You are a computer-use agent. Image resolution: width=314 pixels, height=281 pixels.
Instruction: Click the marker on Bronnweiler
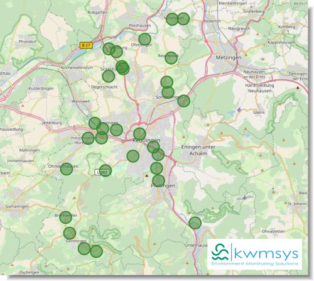pos(65,218)
